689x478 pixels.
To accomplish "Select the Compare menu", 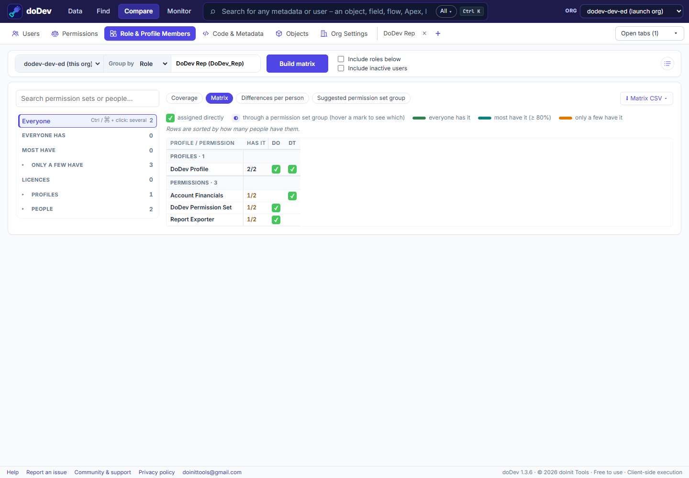I will [x=139, y=11].
